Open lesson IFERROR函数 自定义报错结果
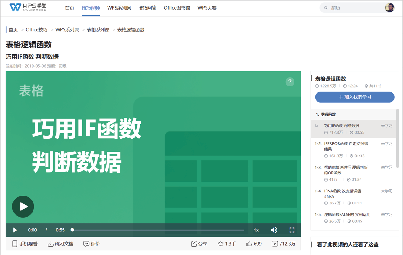The width and height of the screenshot is (403, 255). (346, 146)
